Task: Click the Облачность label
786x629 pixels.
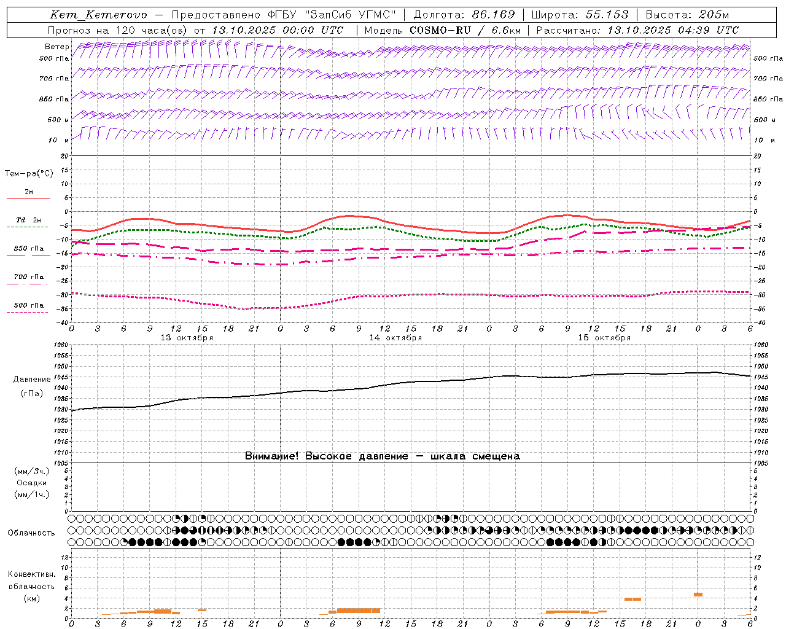Action: click(31, 533)
